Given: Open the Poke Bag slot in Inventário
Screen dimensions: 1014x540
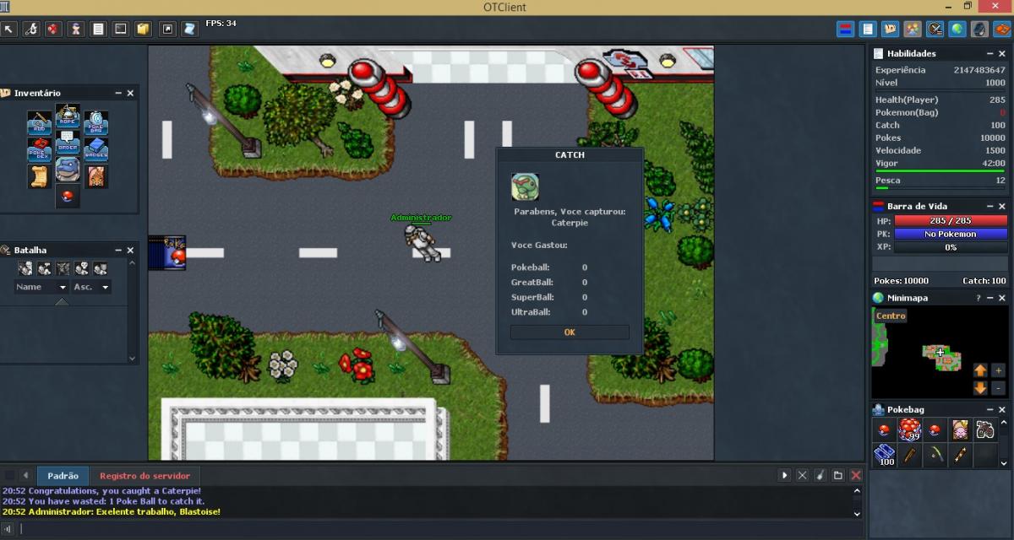Looking at the screenshot, I should pos(95,124).
